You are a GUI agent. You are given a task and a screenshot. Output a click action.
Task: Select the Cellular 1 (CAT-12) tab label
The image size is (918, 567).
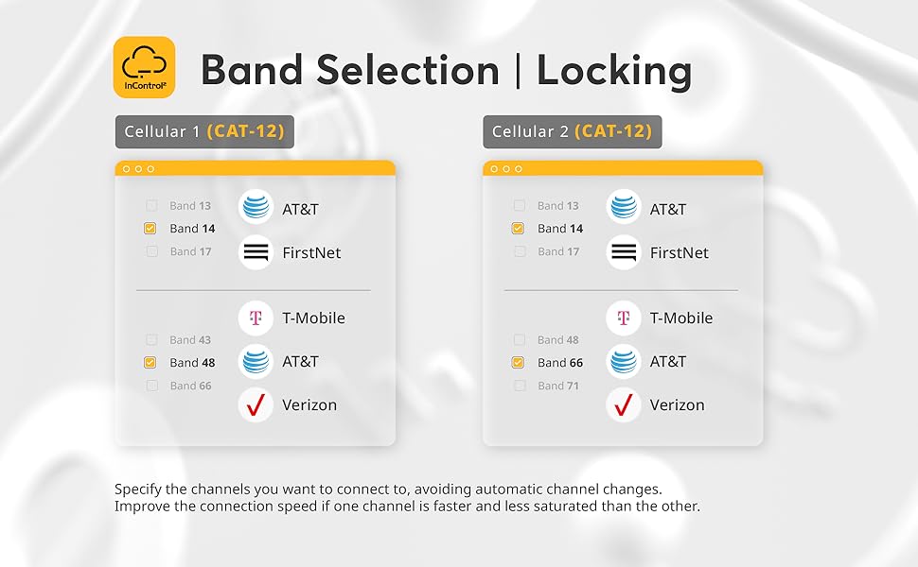[x=204, y=131]
